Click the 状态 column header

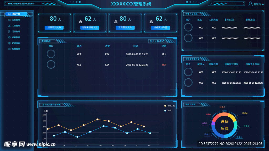point(164,46)
